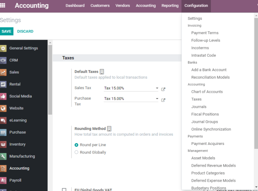Image resolution: width=258 pixels, height=191 pixels.
Task: Click the Configuration menu scrollbar thumb
Action: pyautogui.click(x=256, y=83)
